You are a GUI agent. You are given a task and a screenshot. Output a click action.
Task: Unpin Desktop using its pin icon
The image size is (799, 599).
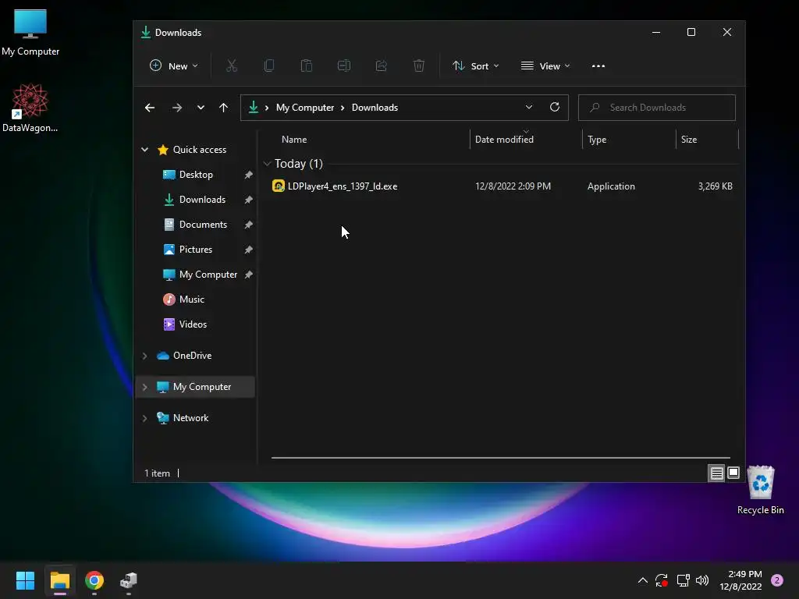point(249,175)
